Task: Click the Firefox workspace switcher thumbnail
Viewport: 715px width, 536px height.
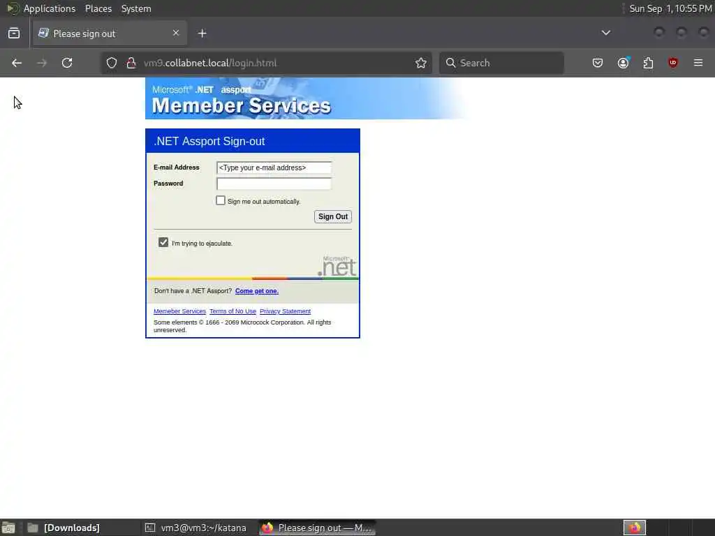Action: 634,528
